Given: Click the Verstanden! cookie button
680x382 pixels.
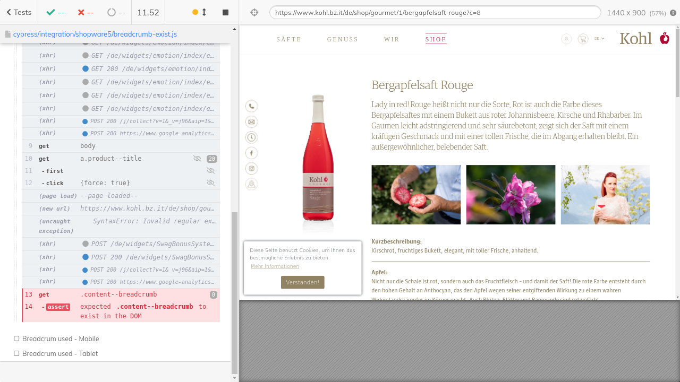Looking at the screenshot, I should (x=302, y=282).
